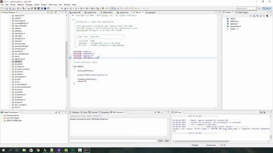Expand Hardware Server in Target Connections
Image resolution: width=273 pixels, height=153 pixels.
tap(2, 116)
